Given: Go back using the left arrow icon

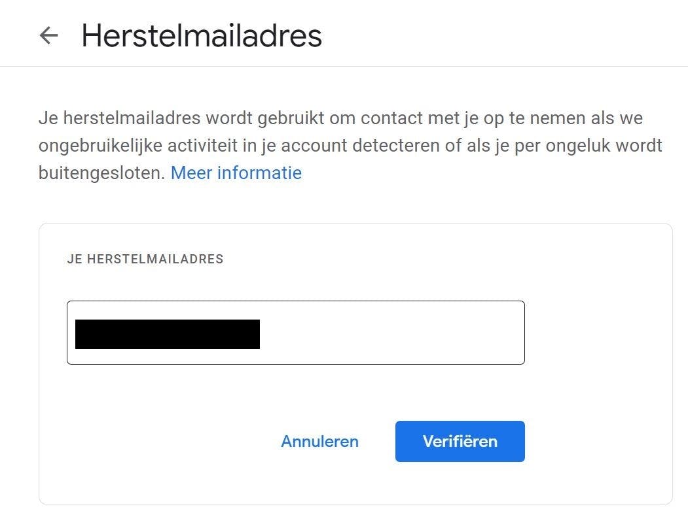Looking at the screenshot, I should [48, 35].
